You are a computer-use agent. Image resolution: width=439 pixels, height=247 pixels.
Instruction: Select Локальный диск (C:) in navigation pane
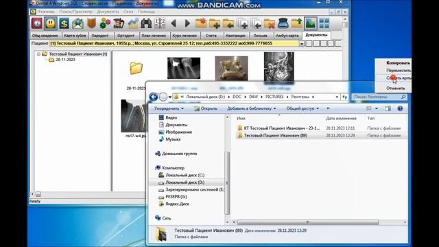point(185,175)
